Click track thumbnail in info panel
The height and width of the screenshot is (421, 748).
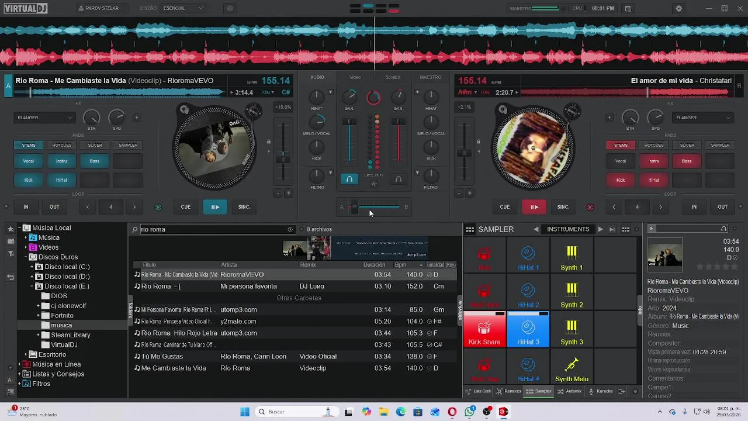click(x=665, y=254)
